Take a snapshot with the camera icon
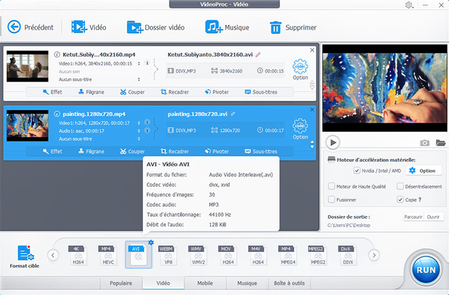 pos(425,143)
